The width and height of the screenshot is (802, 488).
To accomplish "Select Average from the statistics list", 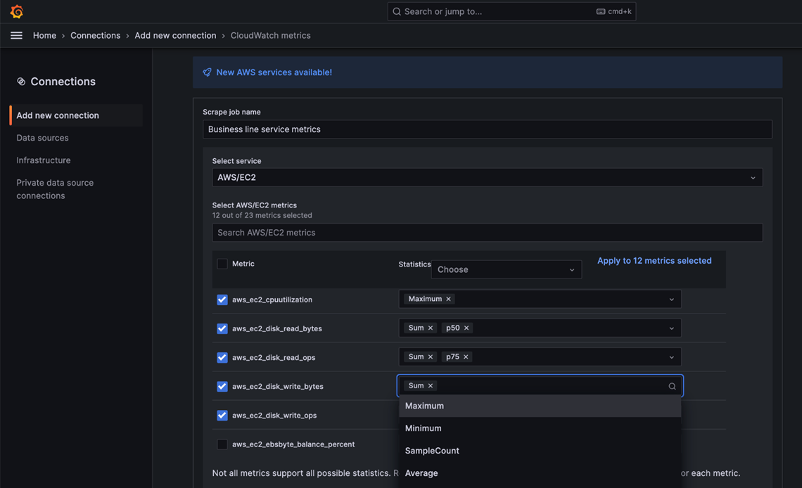I will pos(421,473).
